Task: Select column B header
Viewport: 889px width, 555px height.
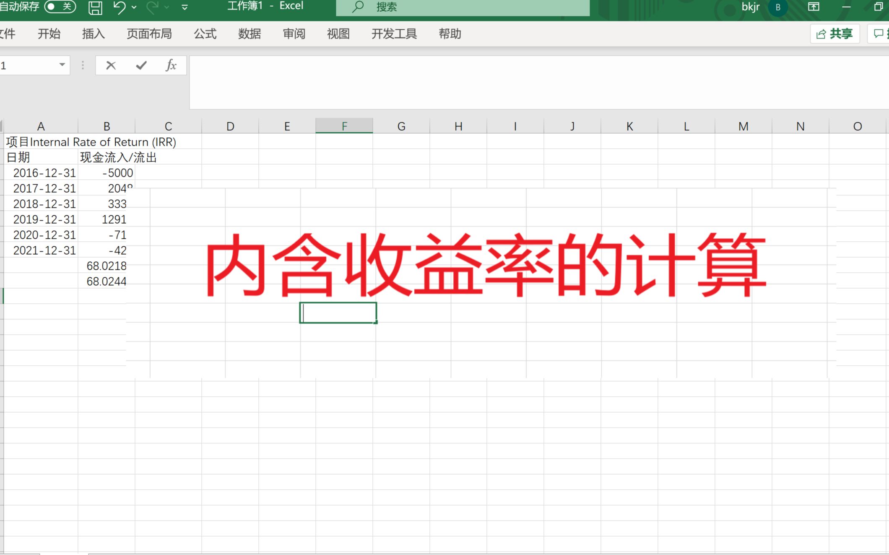Action: point(107,126)
